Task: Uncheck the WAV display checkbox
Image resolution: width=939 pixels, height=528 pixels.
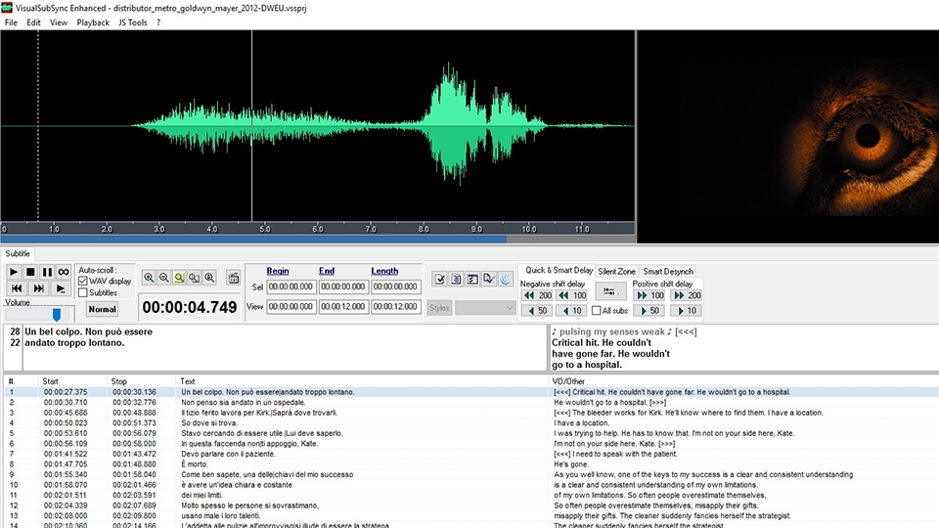Action: point(83,281)
